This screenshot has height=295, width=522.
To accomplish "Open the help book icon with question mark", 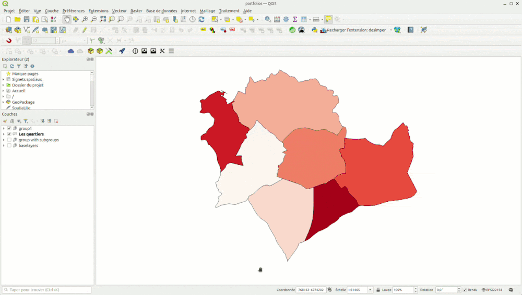I will [x=410, y=30].
